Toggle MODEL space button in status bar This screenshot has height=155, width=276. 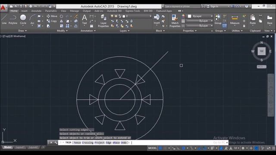[x=152, y=148]
